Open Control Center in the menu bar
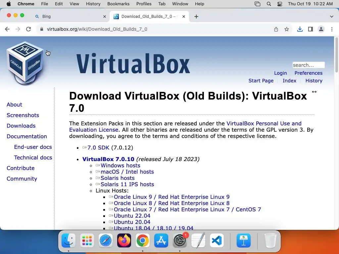Viewport: 339px width, 254px height. pyautogui.click(x=279, y=4)
